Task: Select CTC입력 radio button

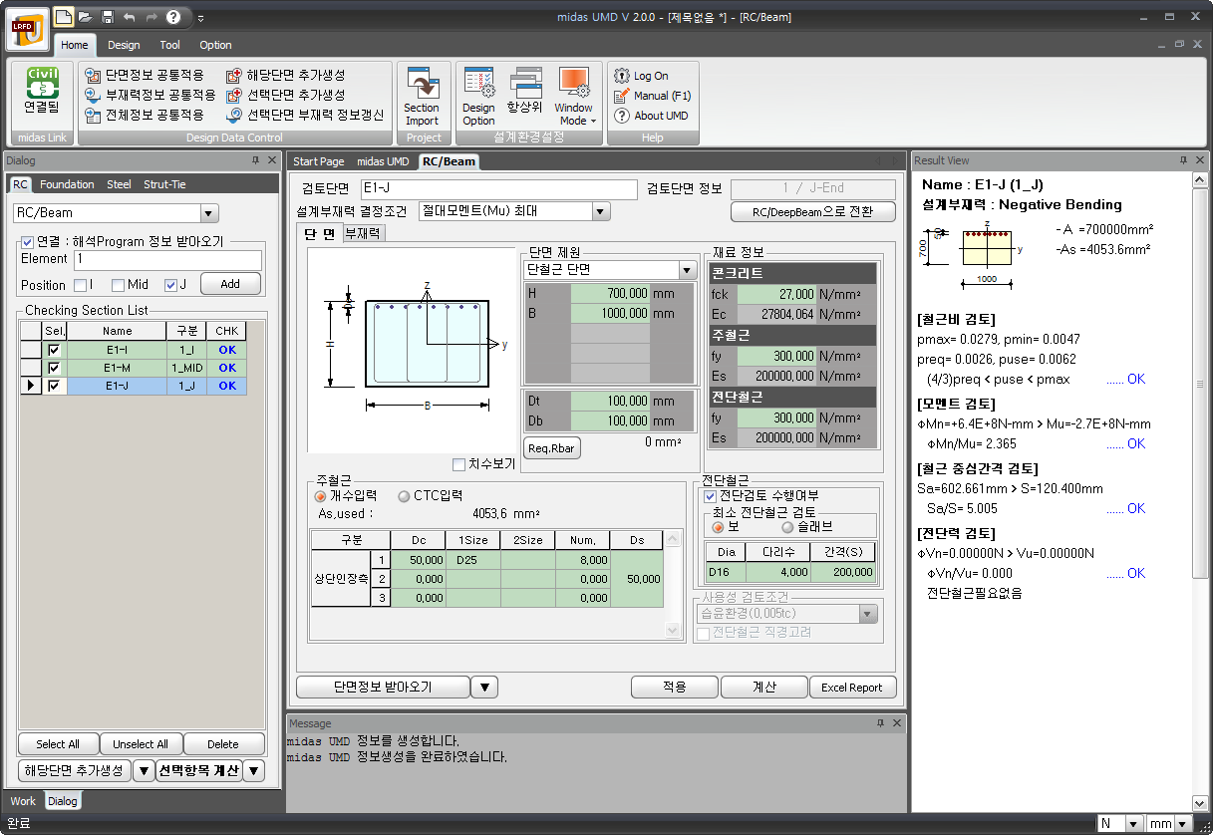Action: pyautogui.click(x=404, y=496)
